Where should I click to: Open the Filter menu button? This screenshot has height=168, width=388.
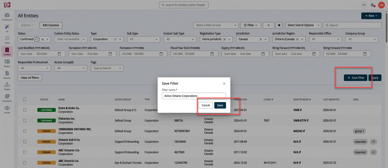tap(251, 25)
